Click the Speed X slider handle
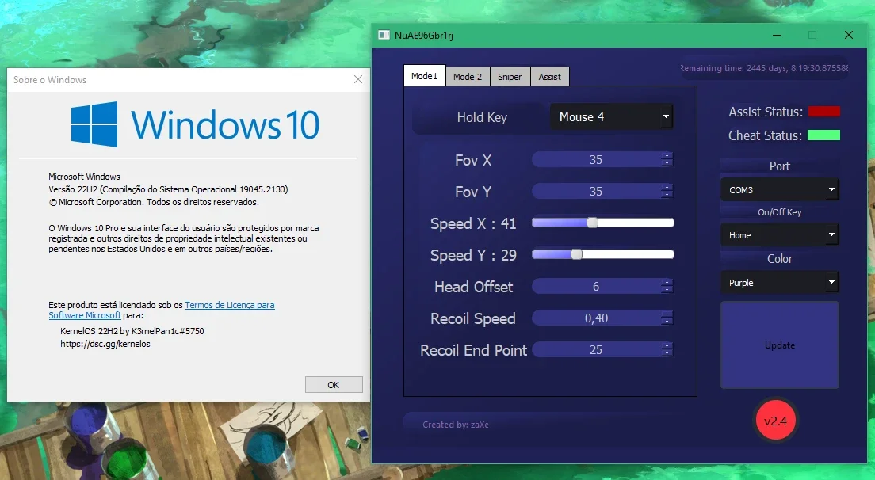The height and width of the screenshot is (480, 875). pyautogui.click(x=593, y=223)
